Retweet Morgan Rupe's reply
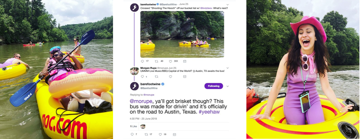The width and height of the screenshot is (360, 139). [156, 77]
